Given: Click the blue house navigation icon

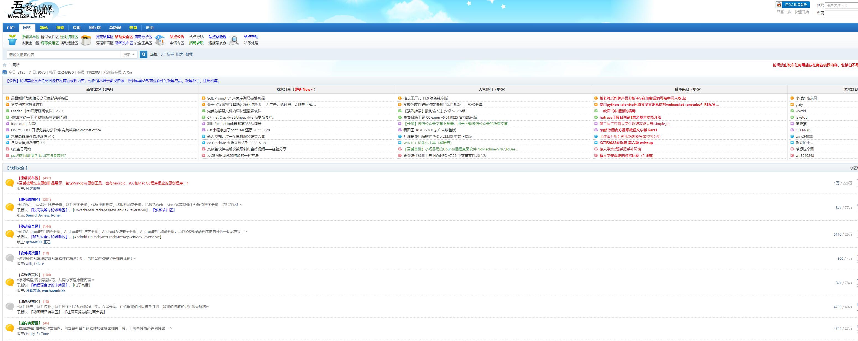Looking at the screenshot, I should point(160,40).
